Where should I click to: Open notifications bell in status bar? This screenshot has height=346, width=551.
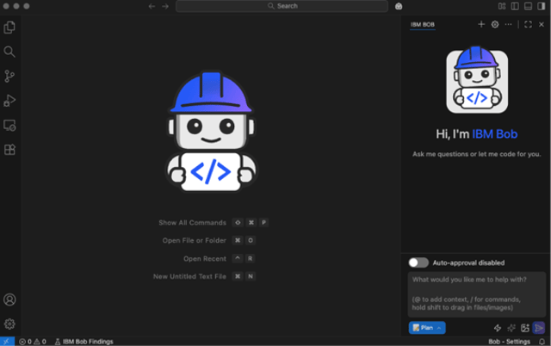tap(542, 342)
